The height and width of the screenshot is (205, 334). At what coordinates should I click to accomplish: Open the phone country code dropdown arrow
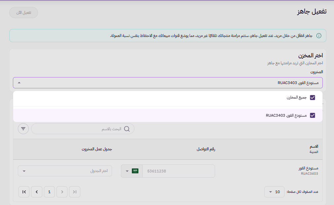point(127,171)
